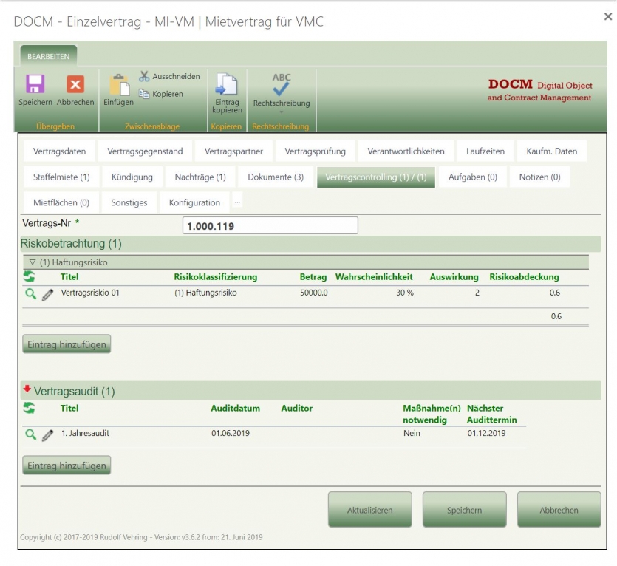Click the Aktualisieren button
Viewport: 617px width, 566px height.
pos(370,510)
